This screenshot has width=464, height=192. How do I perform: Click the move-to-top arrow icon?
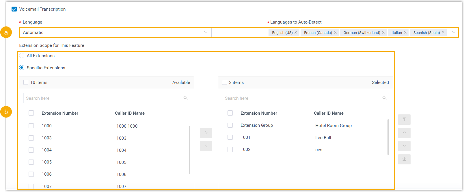pyautogui.click(x=404, y=119)
